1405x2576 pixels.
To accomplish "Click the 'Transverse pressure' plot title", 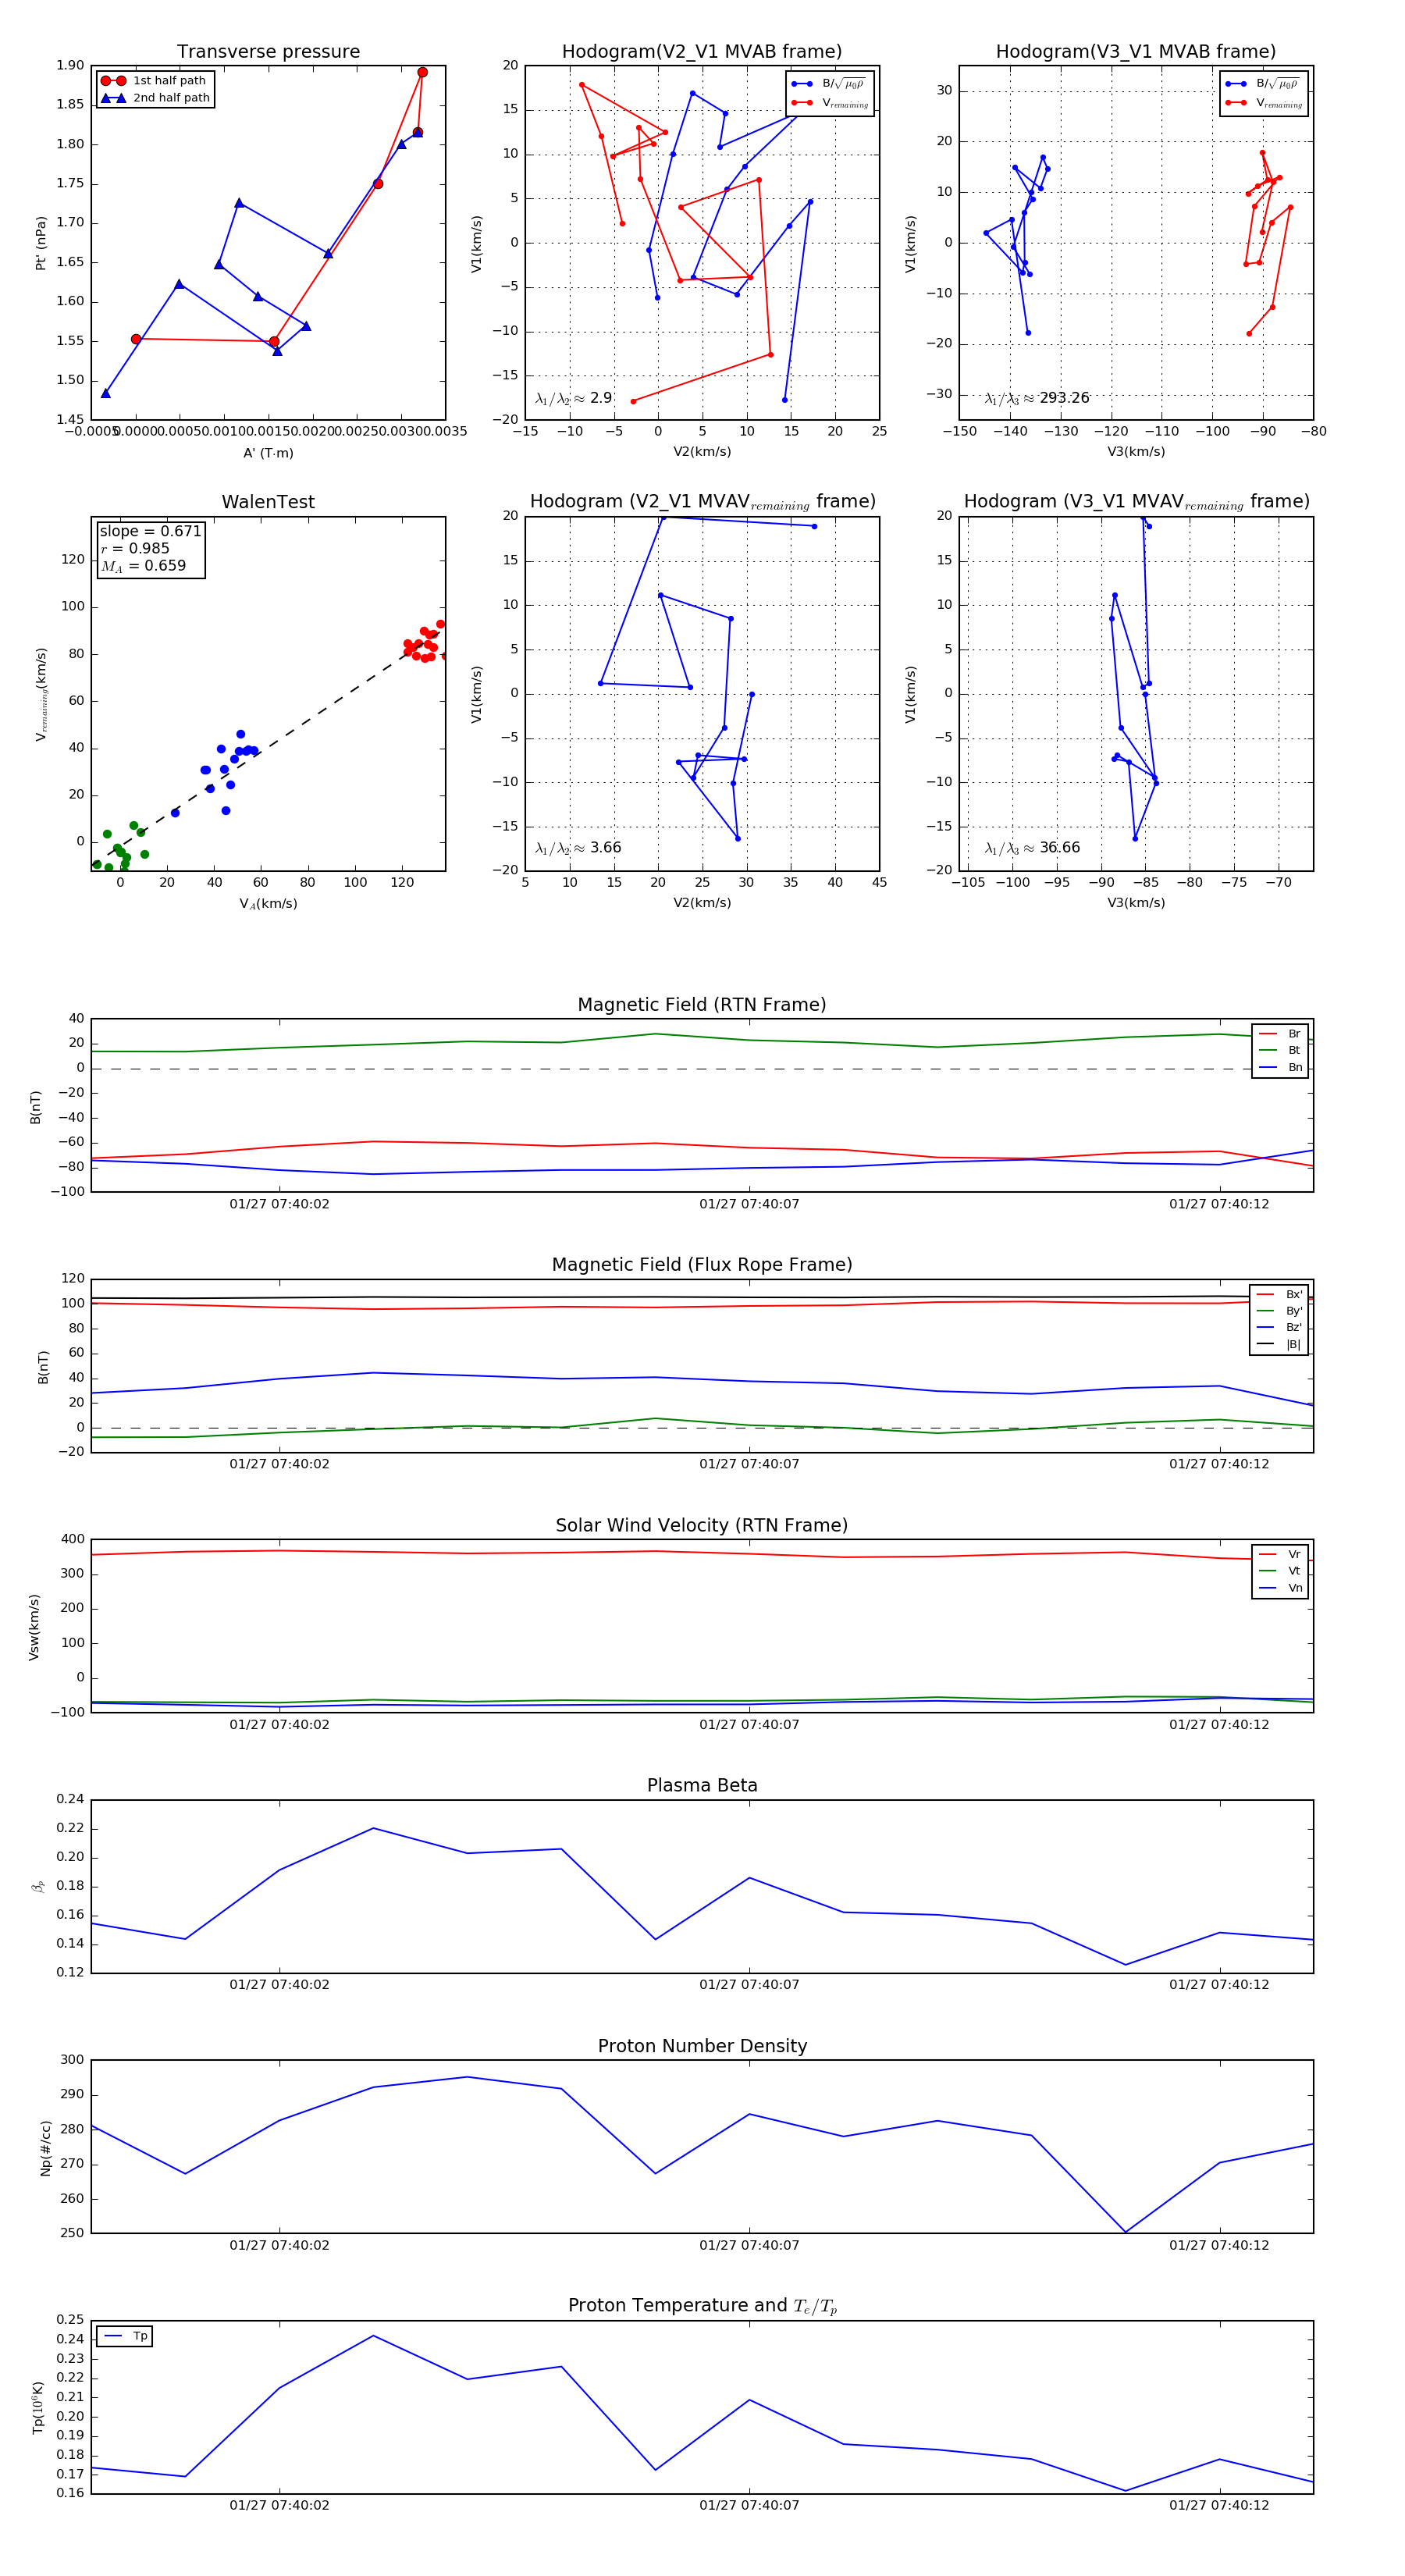I will [x=268, y=51].
